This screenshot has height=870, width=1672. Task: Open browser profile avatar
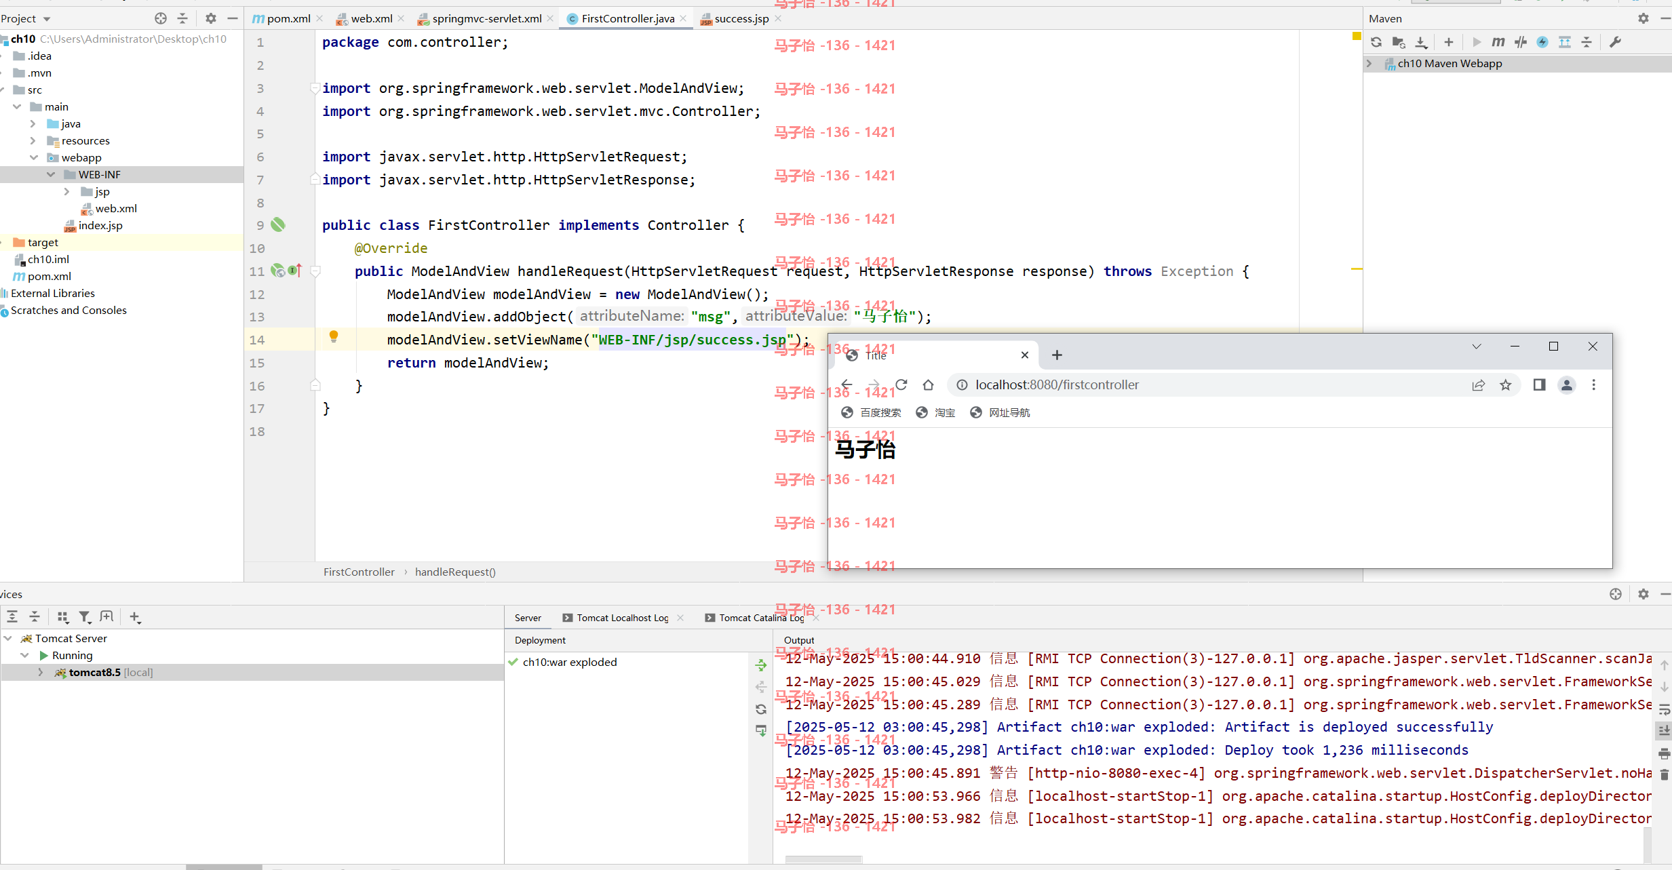(x=1567, y=384)
